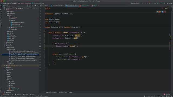Click the app breadcrumb in navigation bar
This screenshot has height=97, width=173.
19,3
